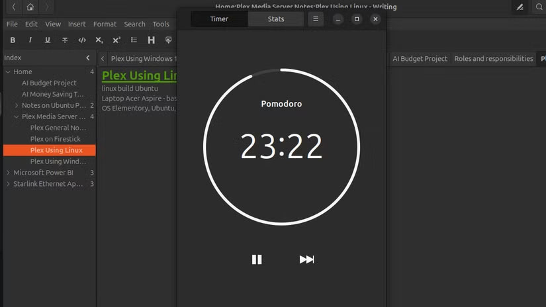The height and width of the screenshot is (307, 546).
Task: Click the Home icon in header
Action: 30,7
